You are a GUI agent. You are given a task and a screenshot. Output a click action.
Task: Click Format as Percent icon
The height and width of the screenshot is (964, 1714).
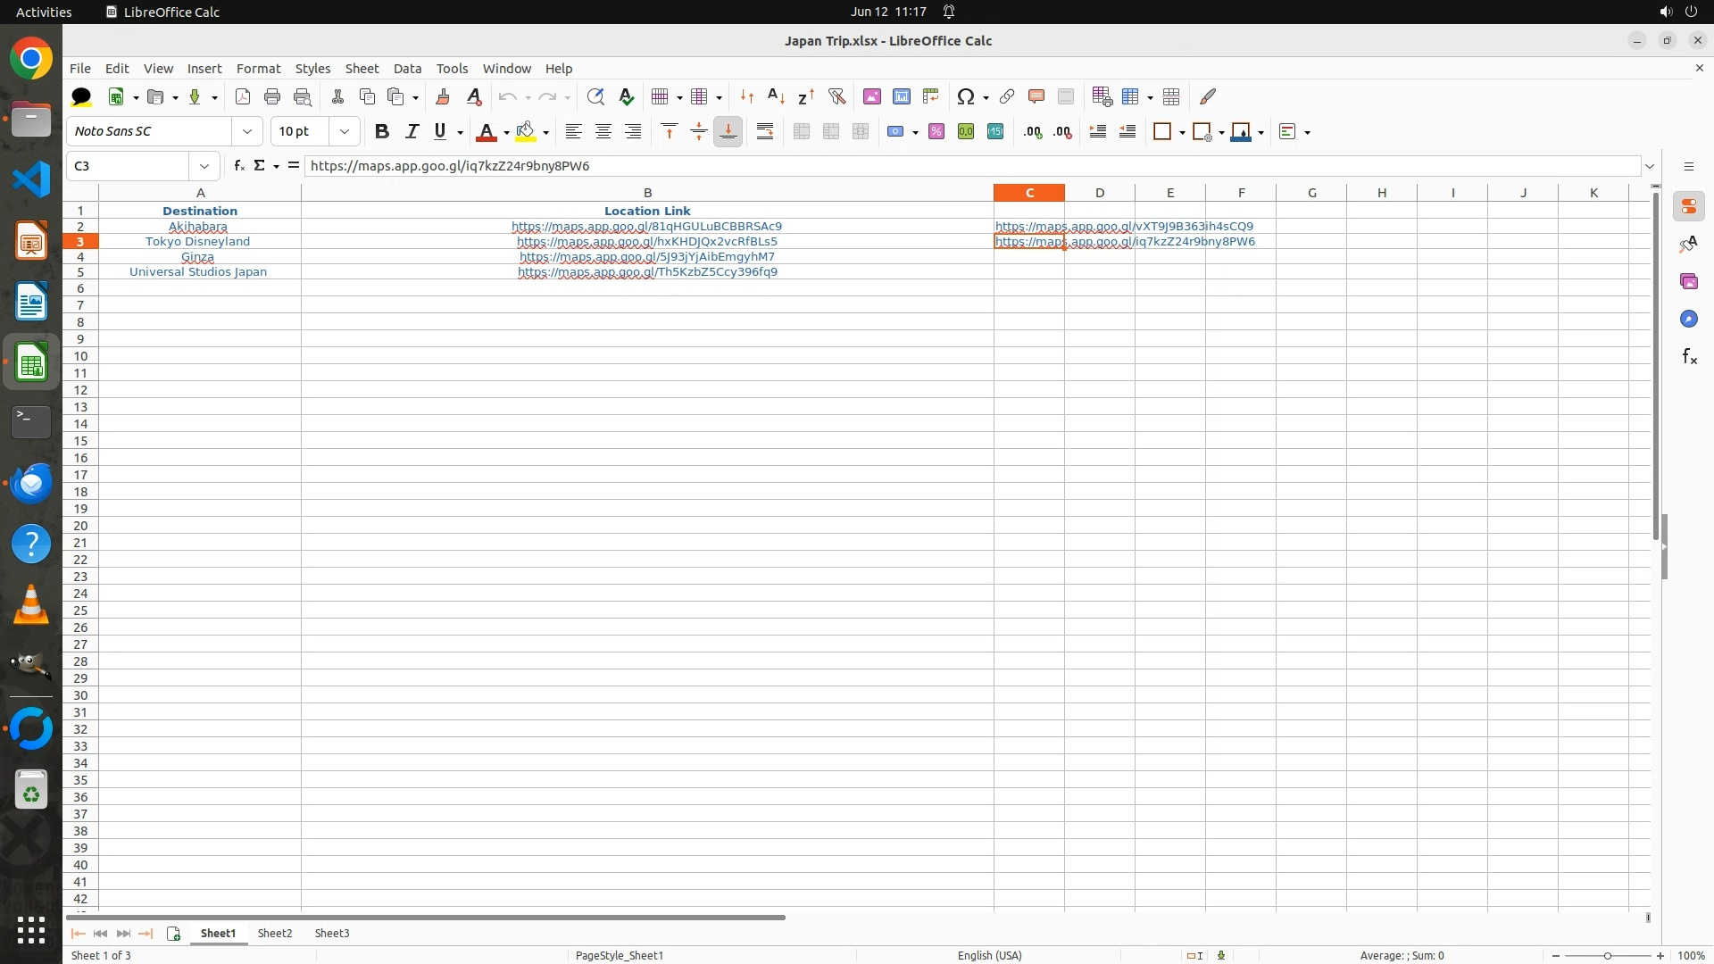point(936,131)
